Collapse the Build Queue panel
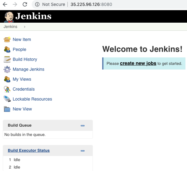 click(83, 126)
